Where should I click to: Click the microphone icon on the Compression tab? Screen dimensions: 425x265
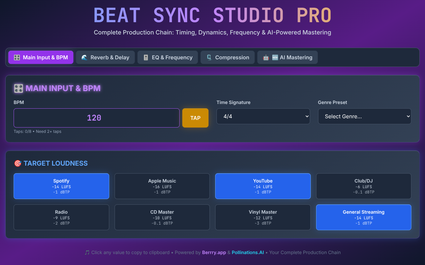tap(209, 57)
